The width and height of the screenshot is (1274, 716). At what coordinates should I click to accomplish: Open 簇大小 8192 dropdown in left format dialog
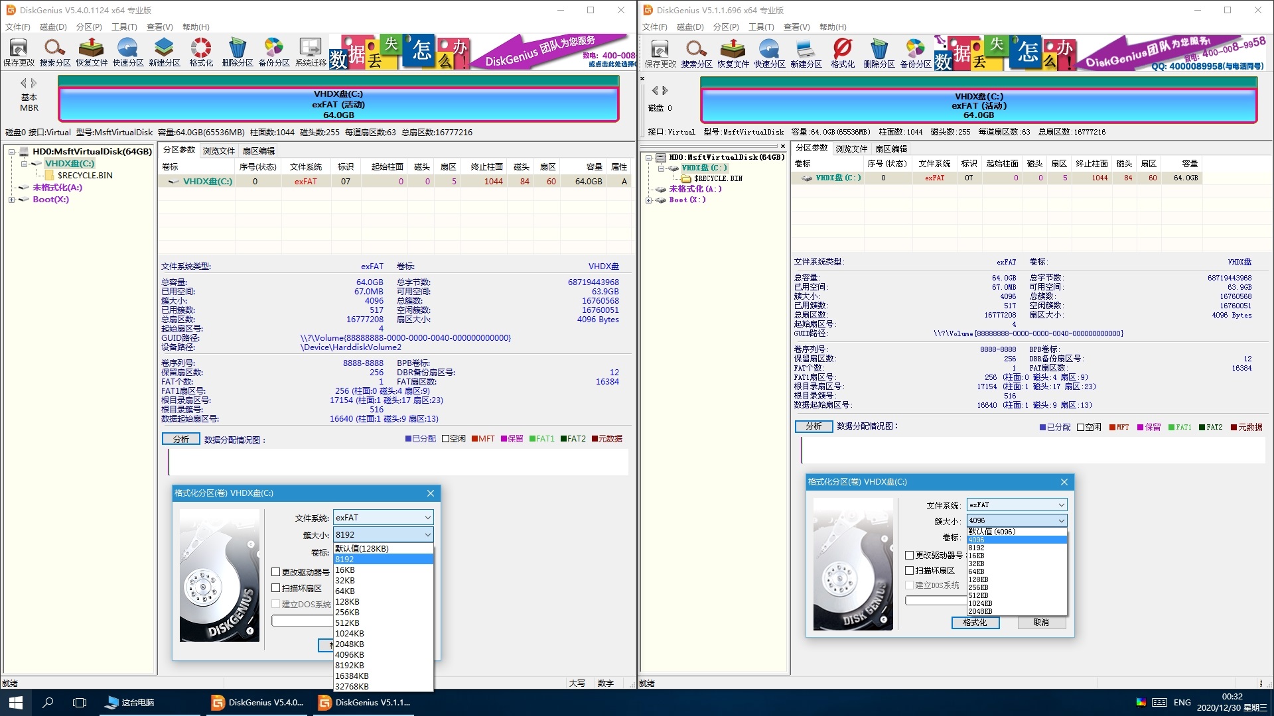click(384, 534)
